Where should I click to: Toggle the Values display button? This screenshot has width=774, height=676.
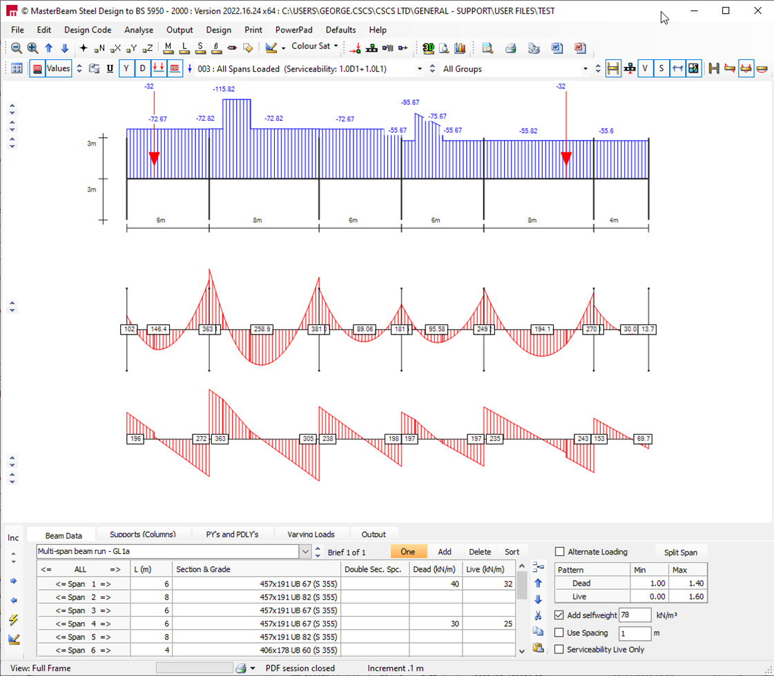click(x=58, y=68)
